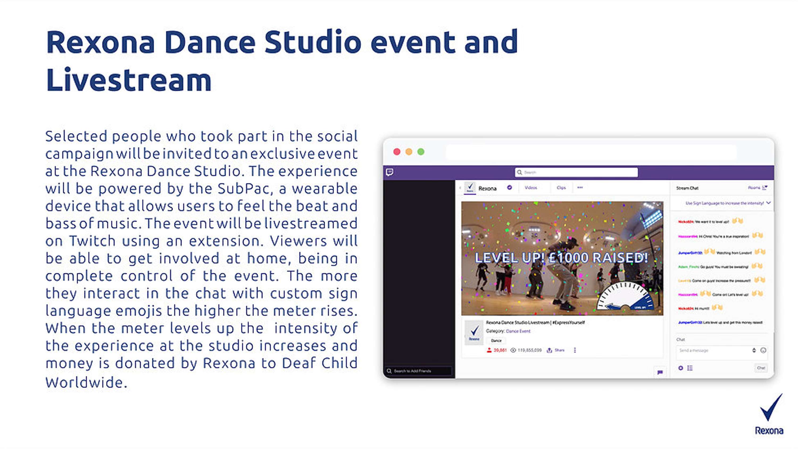Click the livestream video player
The width and height of the screenshot is (798, 449).
pyautogui.click(x=562, y=258)
